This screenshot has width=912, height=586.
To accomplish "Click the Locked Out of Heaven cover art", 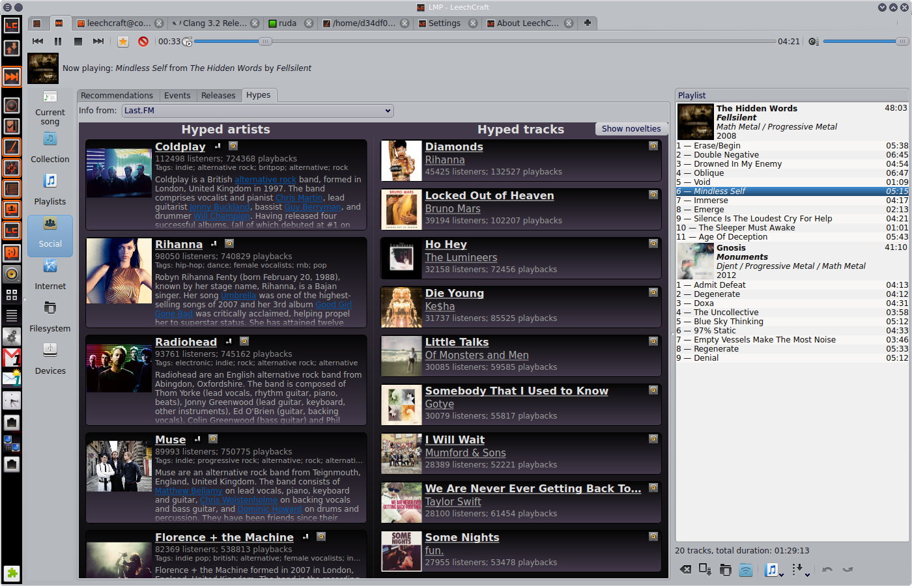I will [x=401, y=210].
